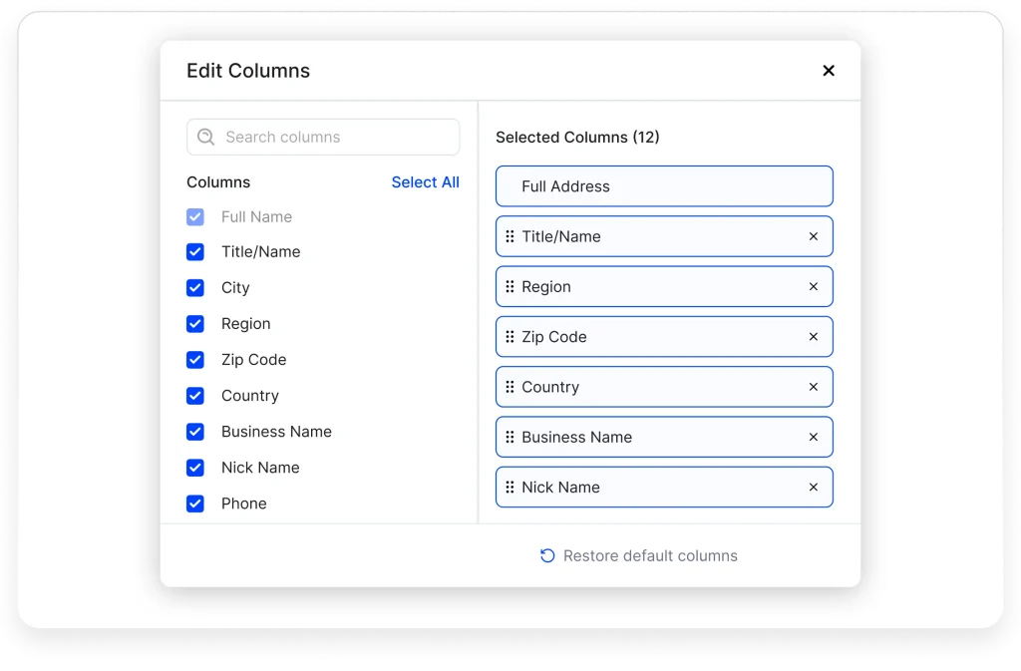The height and width of the screenshot is (671, 1021).
Task: Close the Edit Columns dialog
Action: pyautogui.click(x=829, y=70)
